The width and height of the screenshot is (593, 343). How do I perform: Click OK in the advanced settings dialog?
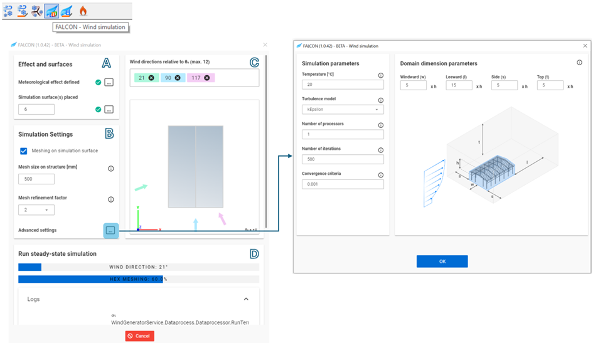point(442,261)
